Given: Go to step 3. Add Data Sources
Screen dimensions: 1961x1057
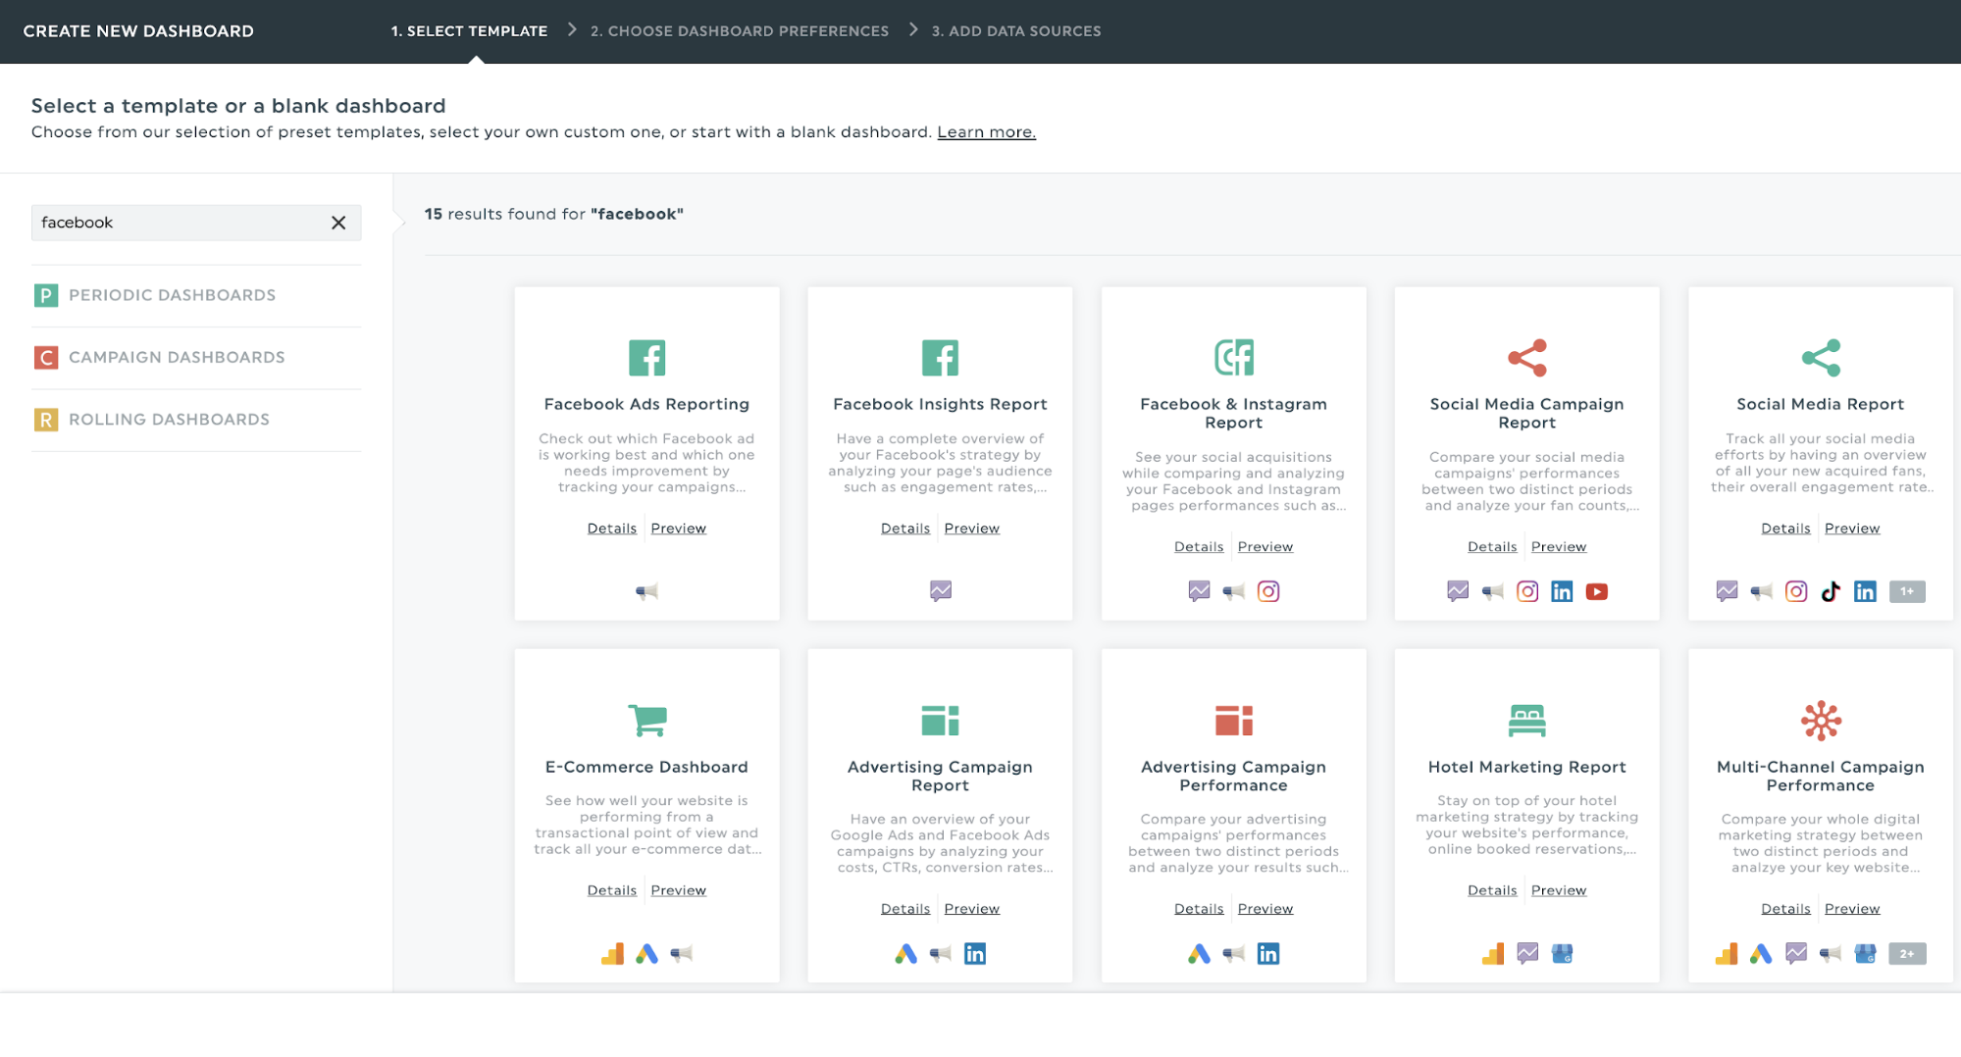Looking at the screenshot, I should coord(1016,31).
